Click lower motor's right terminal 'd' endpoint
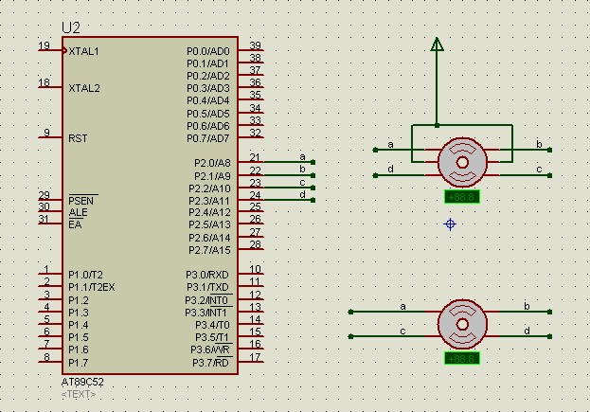 pos(549,336)
